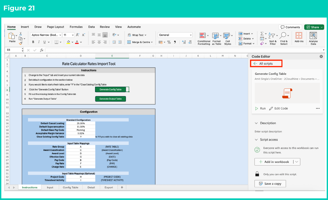Viewport: 328px width, 200px height.
Task: Centre text horizontally
Action: (x=99, y=42)
